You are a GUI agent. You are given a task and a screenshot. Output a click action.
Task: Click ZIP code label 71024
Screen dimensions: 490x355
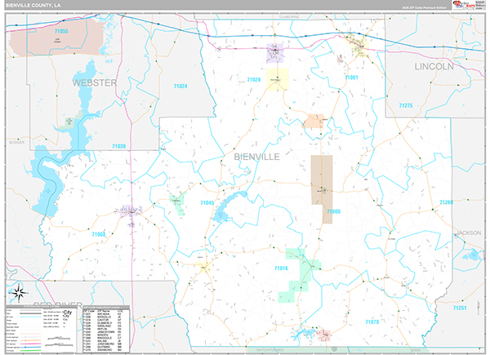click(x=180, y=86)
